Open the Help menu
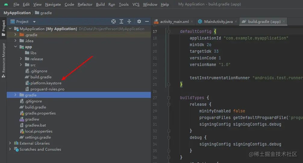This screenshot has height=163, width=303. [x=165, y=4]
